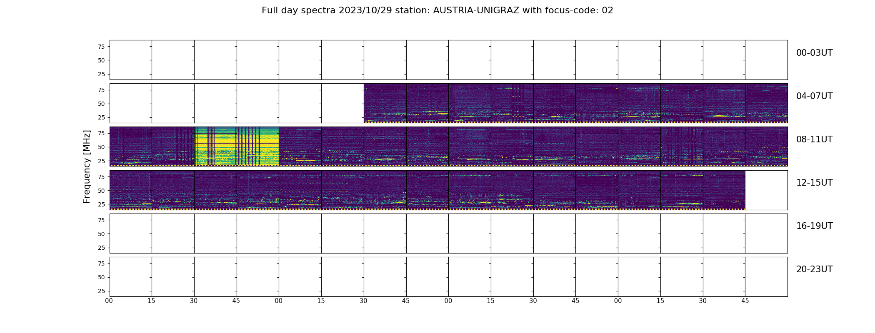Click the 75 MHz tick of the 20-23UT row

tap(101, 263)
